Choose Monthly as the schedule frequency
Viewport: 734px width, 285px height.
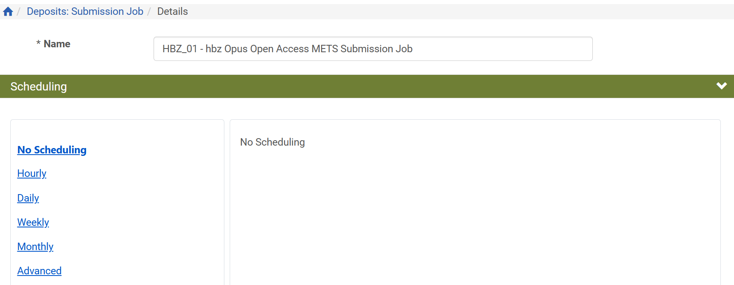click(x=35, y=246)
